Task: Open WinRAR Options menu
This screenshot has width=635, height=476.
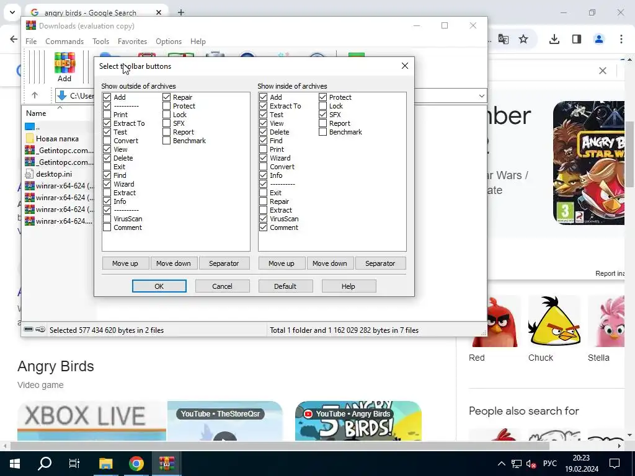Action: coord(169,42)
